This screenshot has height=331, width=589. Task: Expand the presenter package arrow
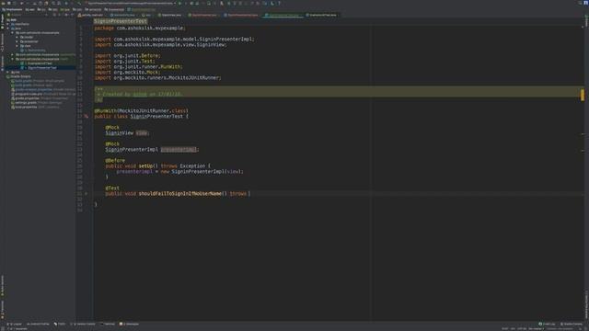click(17, 41)
